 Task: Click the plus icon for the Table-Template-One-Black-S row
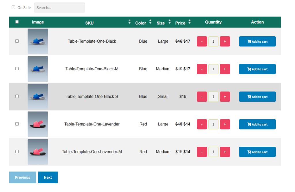point(225,97)
